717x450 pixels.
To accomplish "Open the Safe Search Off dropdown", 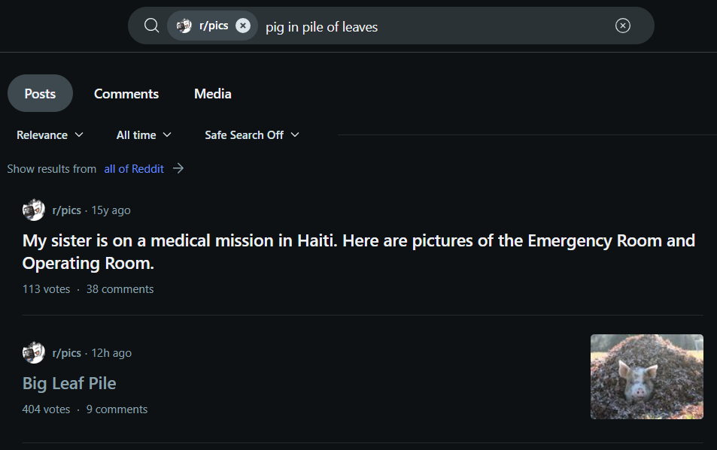I will pos(252,135).
